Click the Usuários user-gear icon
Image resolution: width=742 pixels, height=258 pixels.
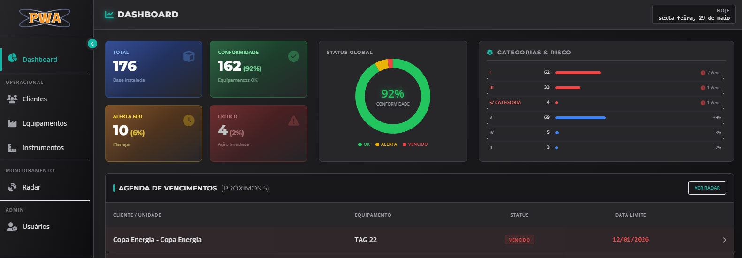tap(12, 227)
